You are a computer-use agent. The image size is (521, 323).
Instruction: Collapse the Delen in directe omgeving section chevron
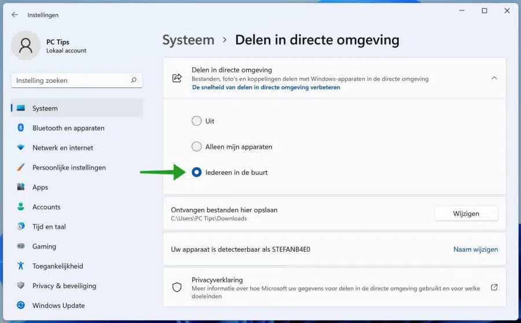(494, 78)
